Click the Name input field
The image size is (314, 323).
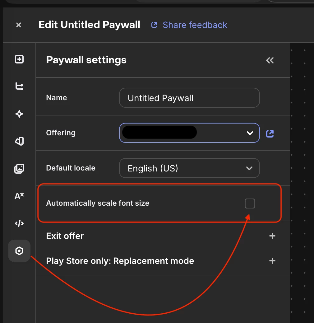(189, 98)
